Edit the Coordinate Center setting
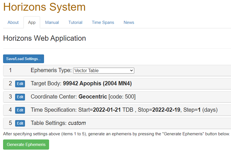Viewport: 231px width, 151px height. 20,97
